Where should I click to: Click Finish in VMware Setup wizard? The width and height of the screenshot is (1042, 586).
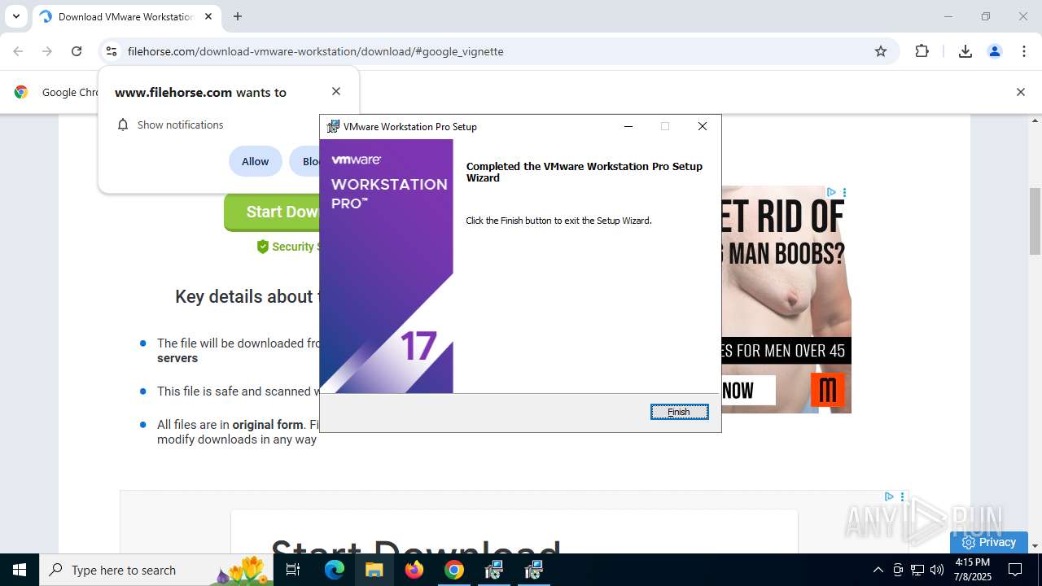click(679, 412)
